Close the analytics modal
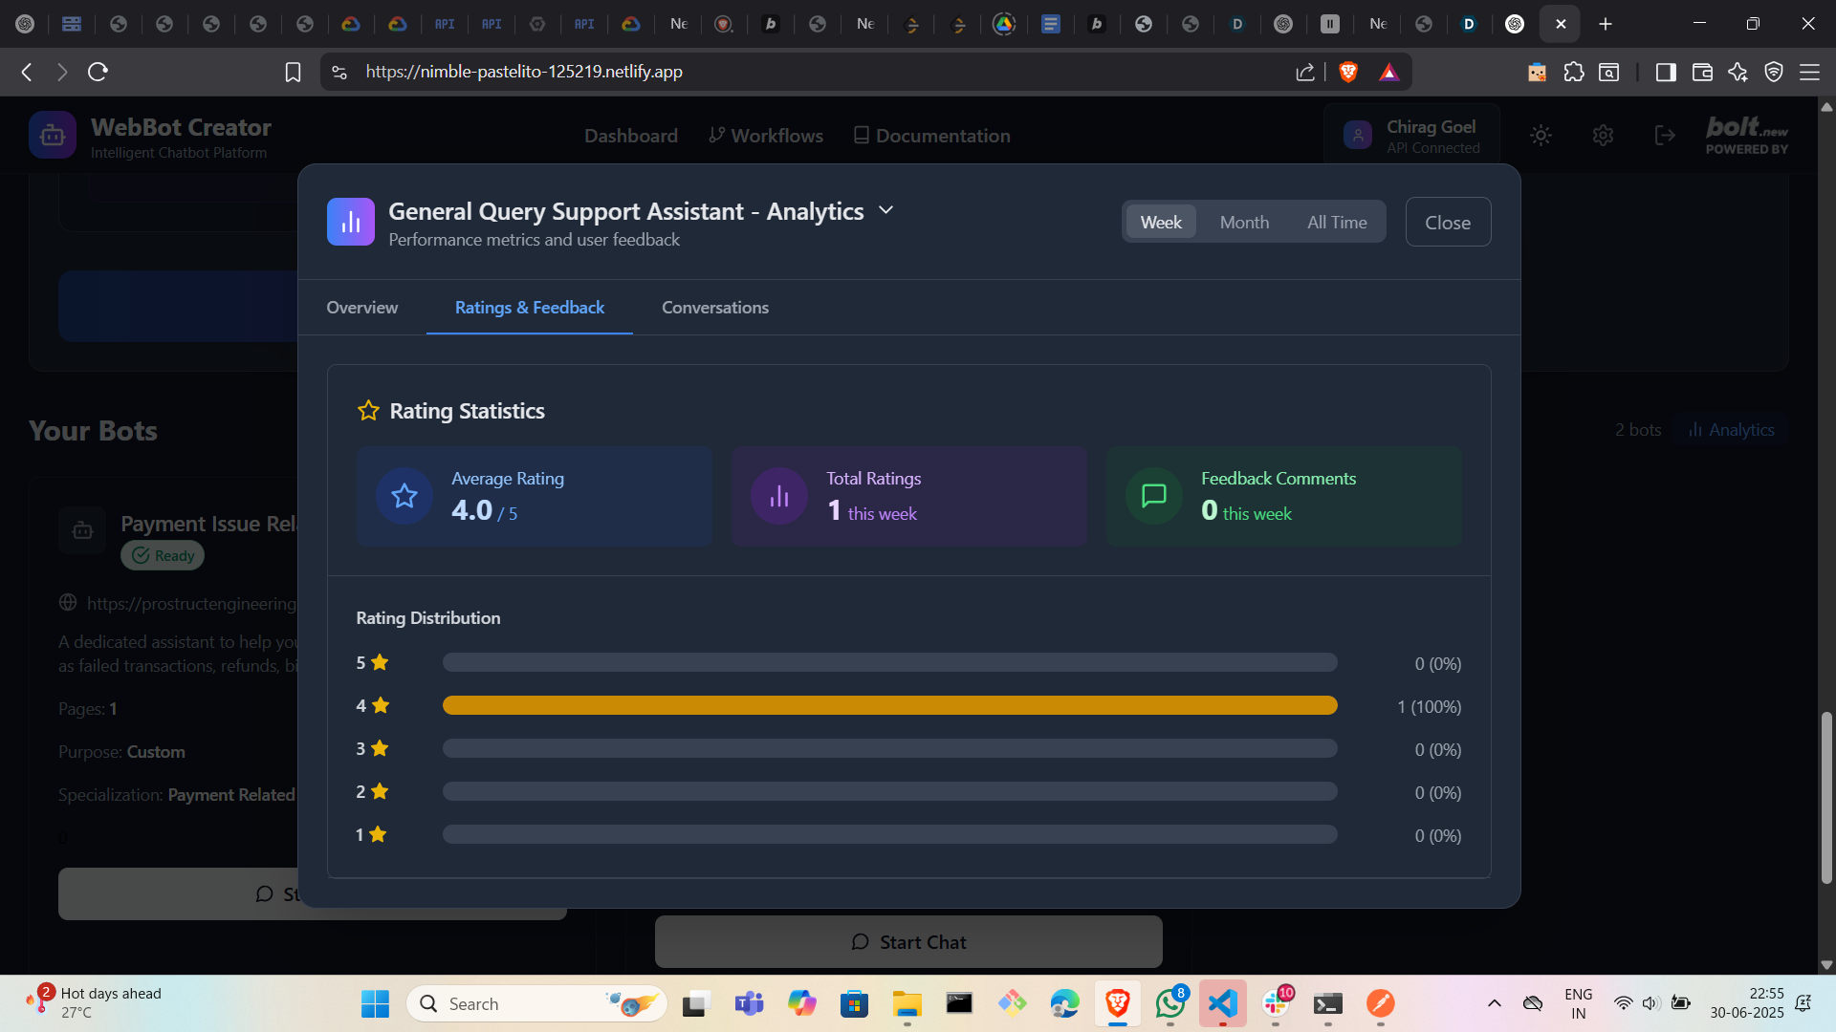The image size is (1836, 1032). point(1447,223)
